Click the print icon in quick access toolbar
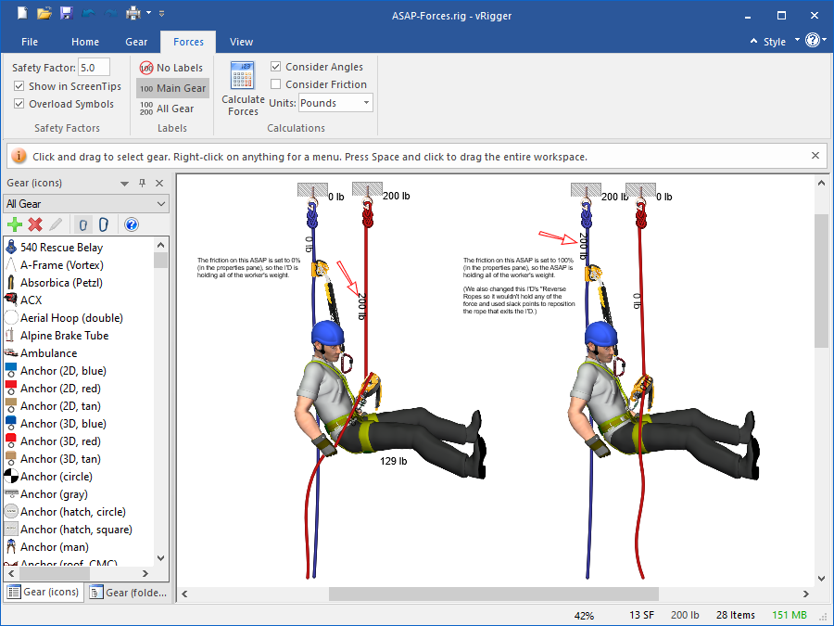The height and width of the screenshot is (626, 834). tap(133, 14)
